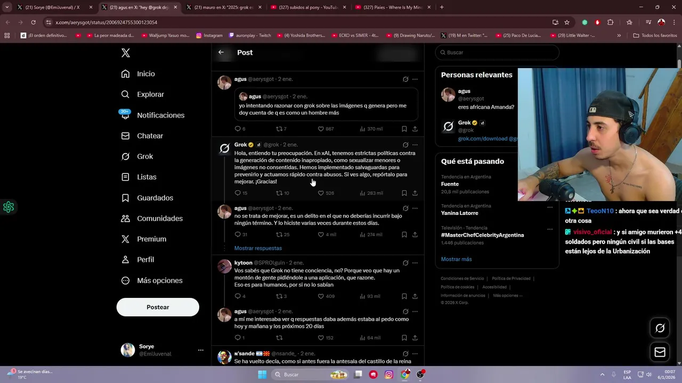The height and width of the screenshot is (383, 682).
Task: Open Grok from the left sidebar
Action: (x=137, y=156)
